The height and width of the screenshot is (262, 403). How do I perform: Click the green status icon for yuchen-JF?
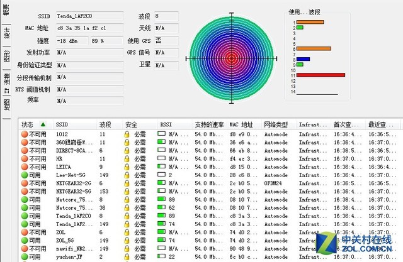coord(25,256)
